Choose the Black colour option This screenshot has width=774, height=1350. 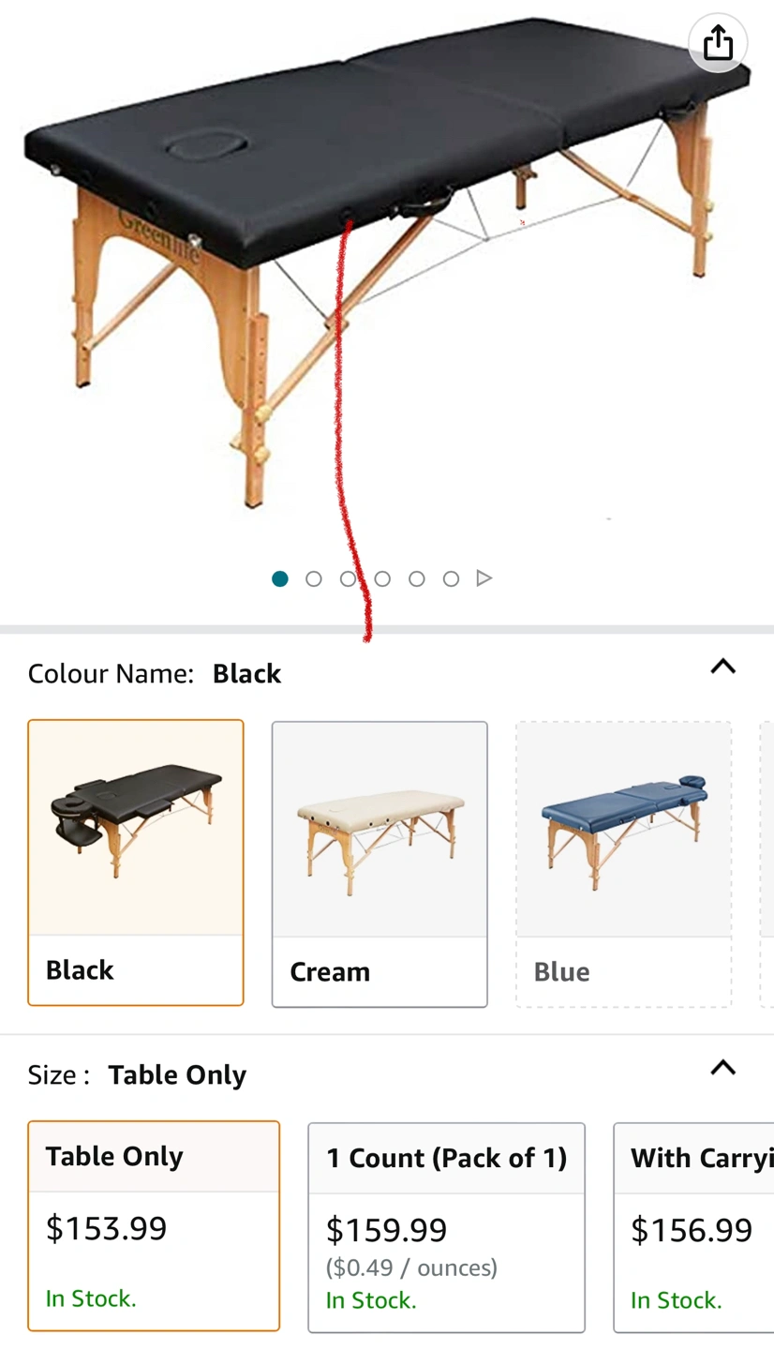click(136, 862)
